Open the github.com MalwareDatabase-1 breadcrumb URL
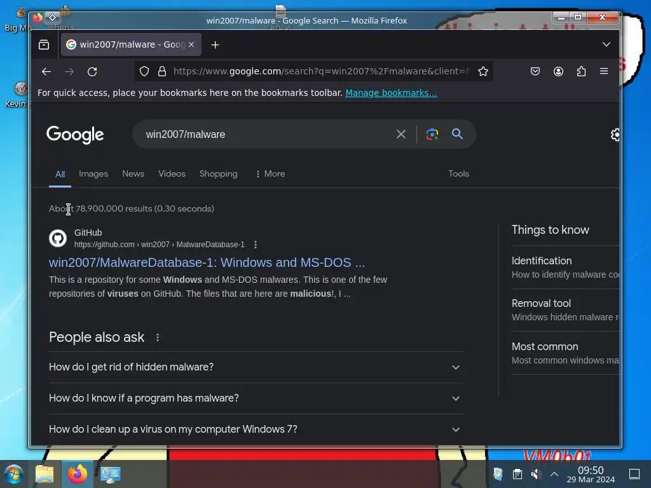 160,245
